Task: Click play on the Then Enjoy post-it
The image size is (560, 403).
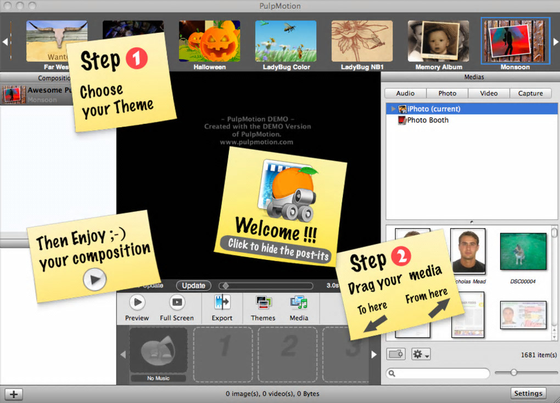Action: 94,279
